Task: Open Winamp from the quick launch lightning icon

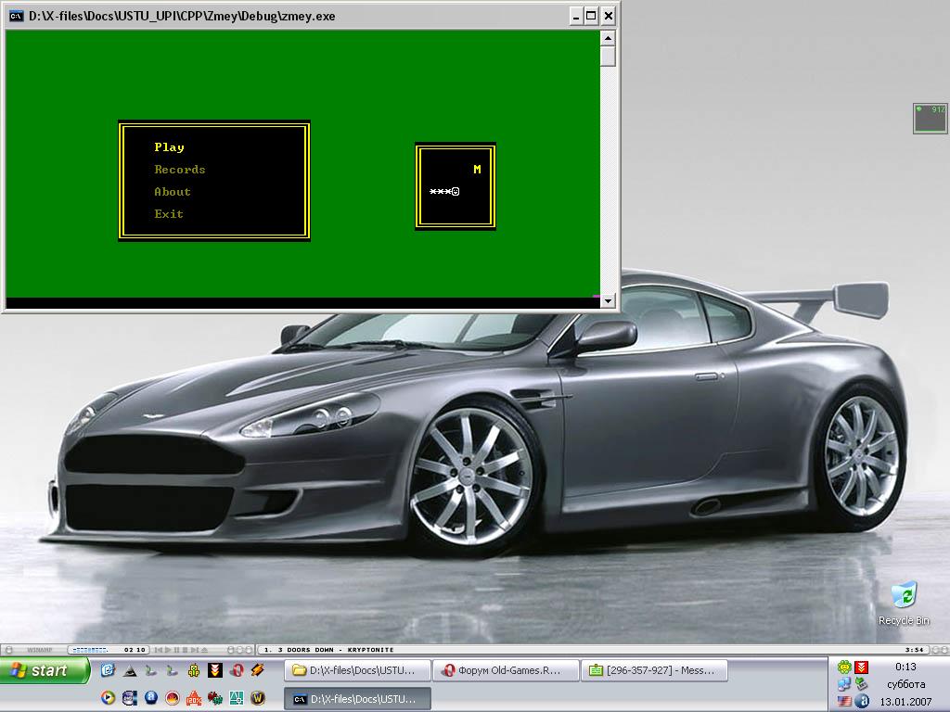Action: point(258,670)
